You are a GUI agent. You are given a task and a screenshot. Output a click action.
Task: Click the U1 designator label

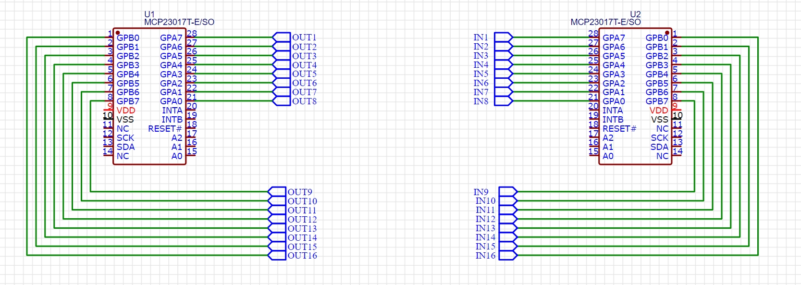pyautogui.click(x=149, y=14)
